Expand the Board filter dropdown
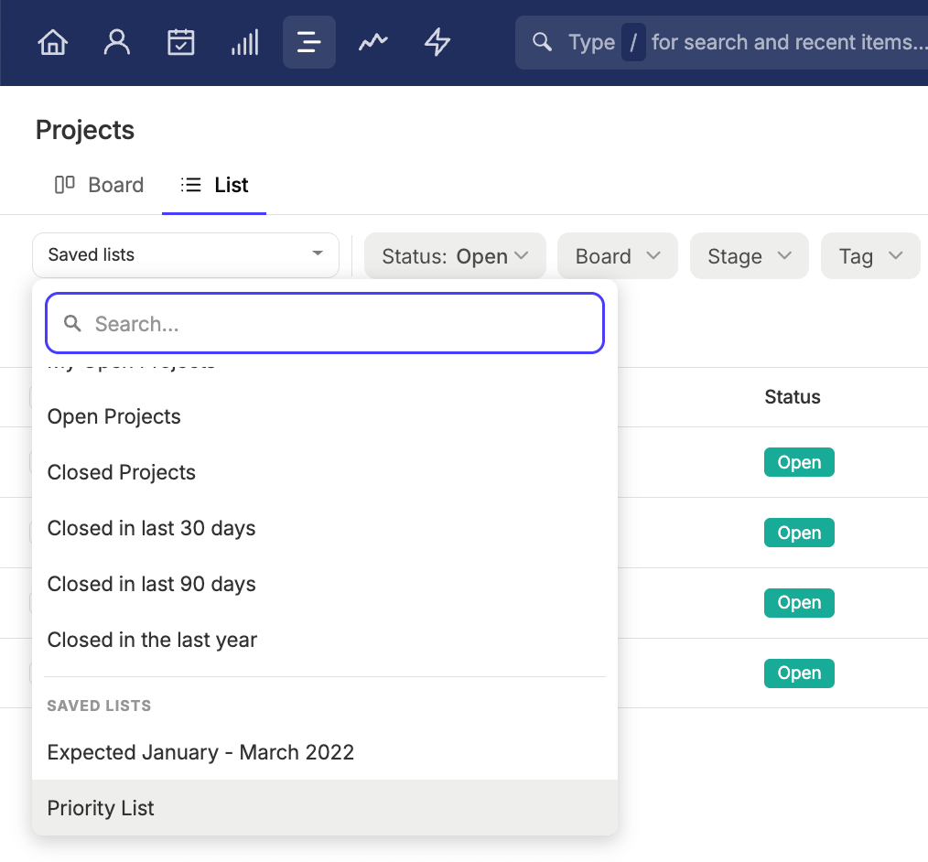The height and width of the screenshot is (862, 928). 617,256
